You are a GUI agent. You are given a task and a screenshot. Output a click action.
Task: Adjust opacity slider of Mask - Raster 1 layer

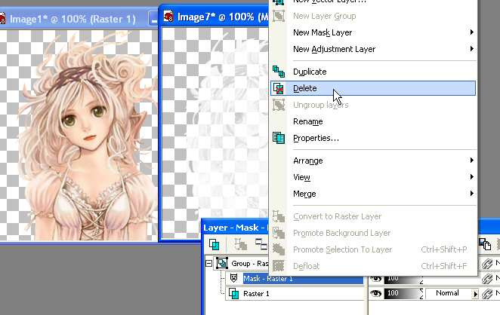coord(404,280)
